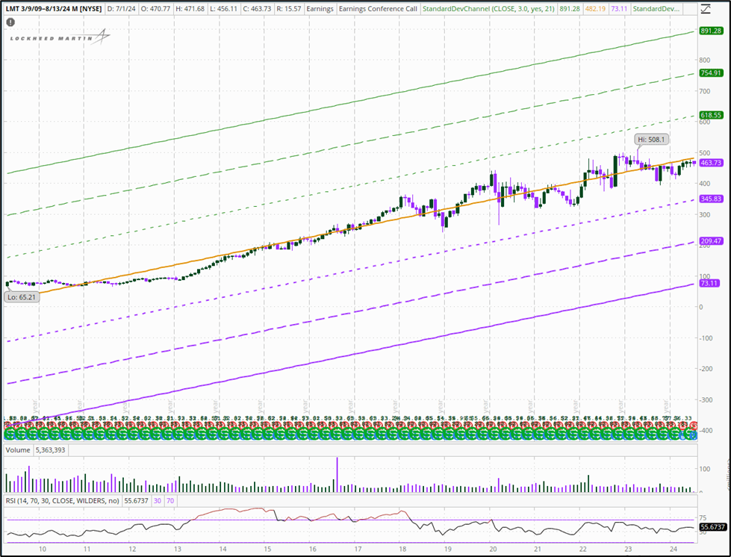This screenshot has width=731, height=557.
Task: Select the Hi: 508.1 marker label
Action: point(651,139)
